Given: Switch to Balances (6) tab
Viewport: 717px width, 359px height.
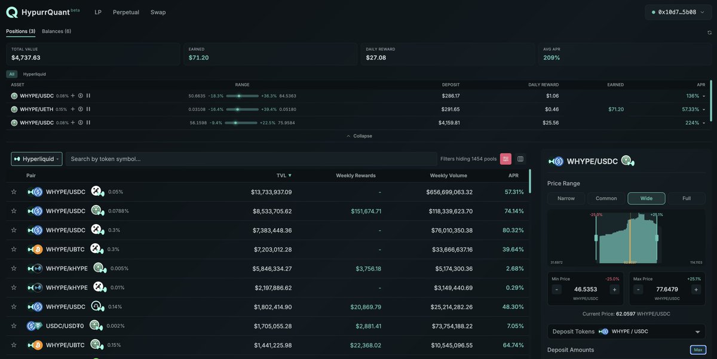Looking at the screenshot, I should tap(57, 31).
